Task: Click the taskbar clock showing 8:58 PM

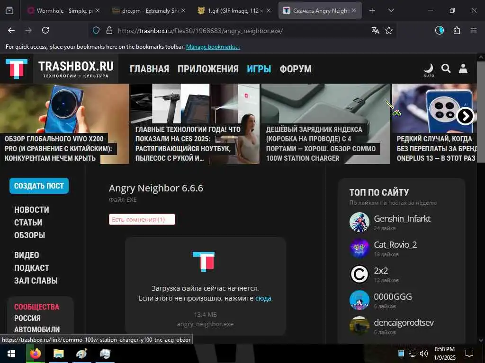Action: click(x=444, y=354)
